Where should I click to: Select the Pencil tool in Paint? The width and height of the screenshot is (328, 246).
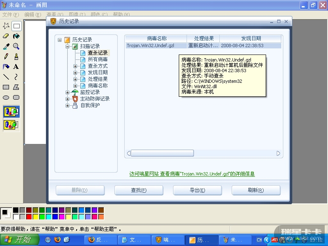pos(6,57)
